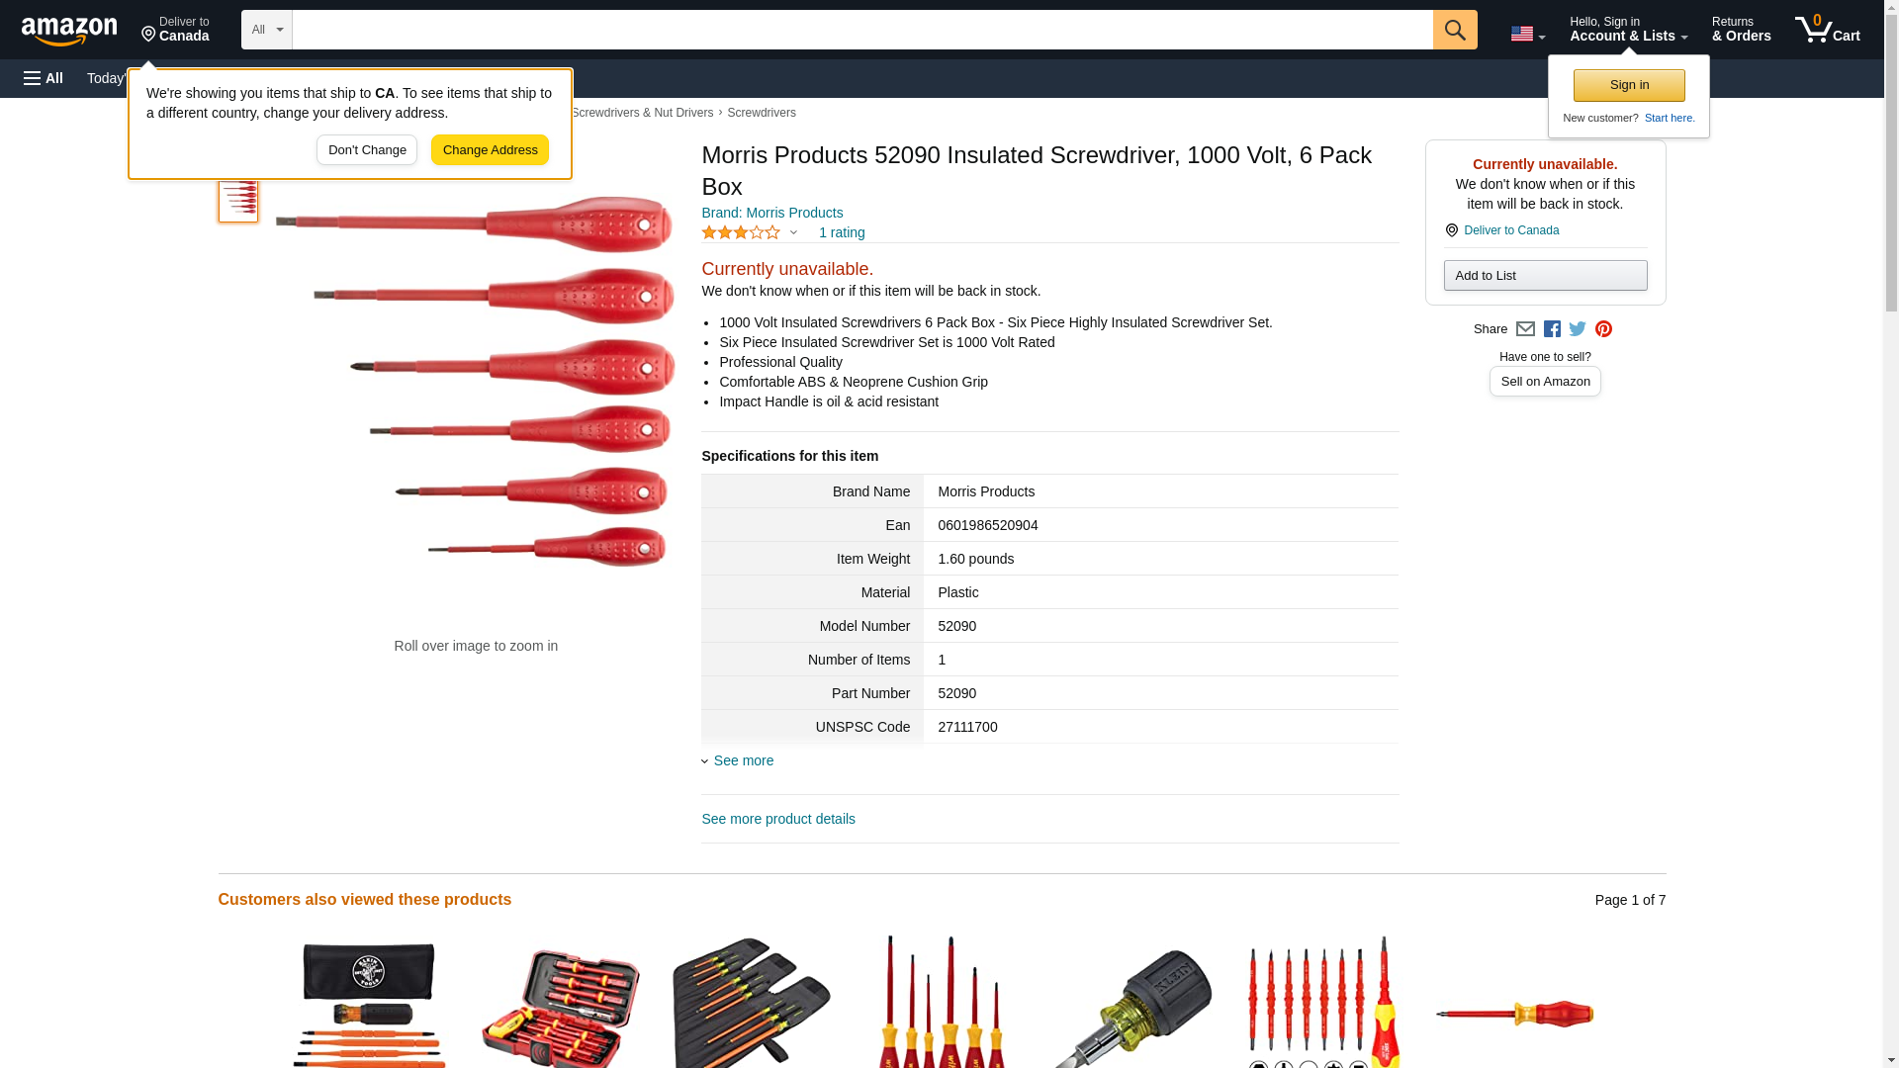Click the Amazon logo

coord(69,31)
